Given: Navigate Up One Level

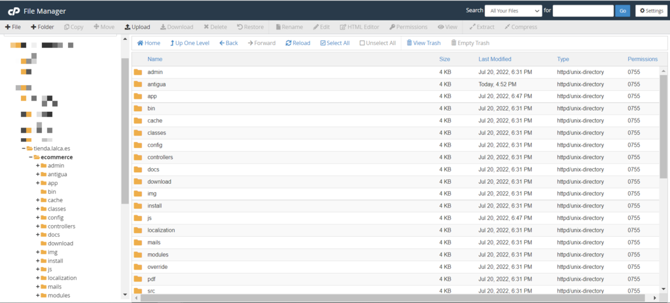Looking at the screenshot, I should tap(190, 43).
